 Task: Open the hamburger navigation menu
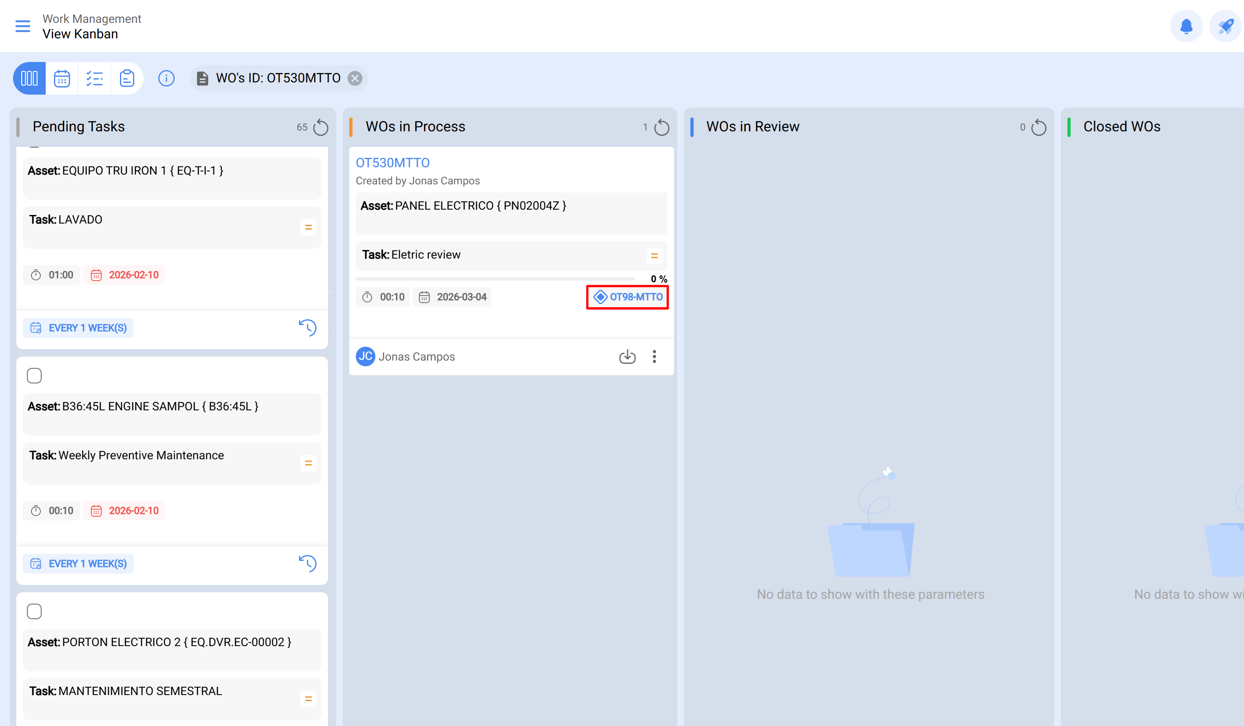tap(23, 26)
